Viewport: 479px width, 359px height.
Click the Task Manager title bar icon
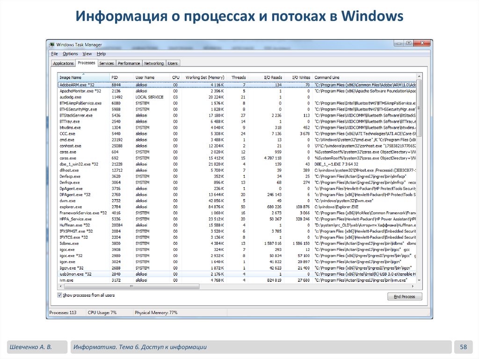tap(52, 44)
